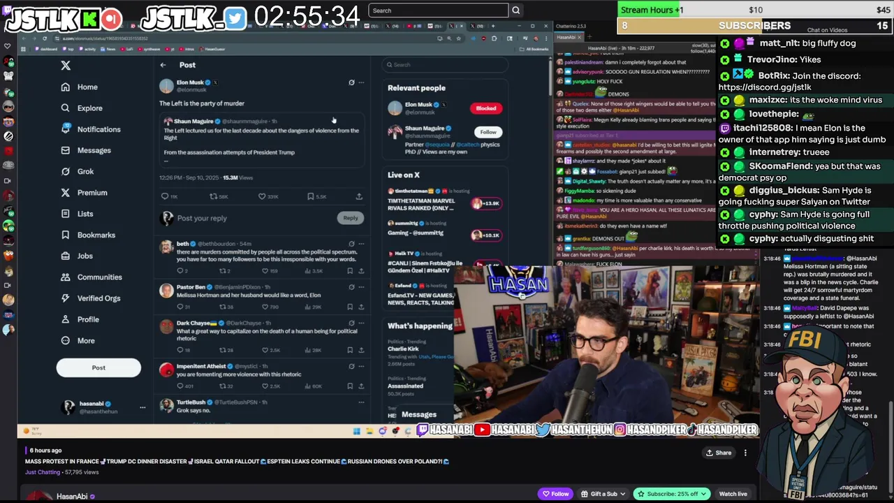Open Premium in the X sidebar
This screenshot has height=503, width=894.
[84, 192]
